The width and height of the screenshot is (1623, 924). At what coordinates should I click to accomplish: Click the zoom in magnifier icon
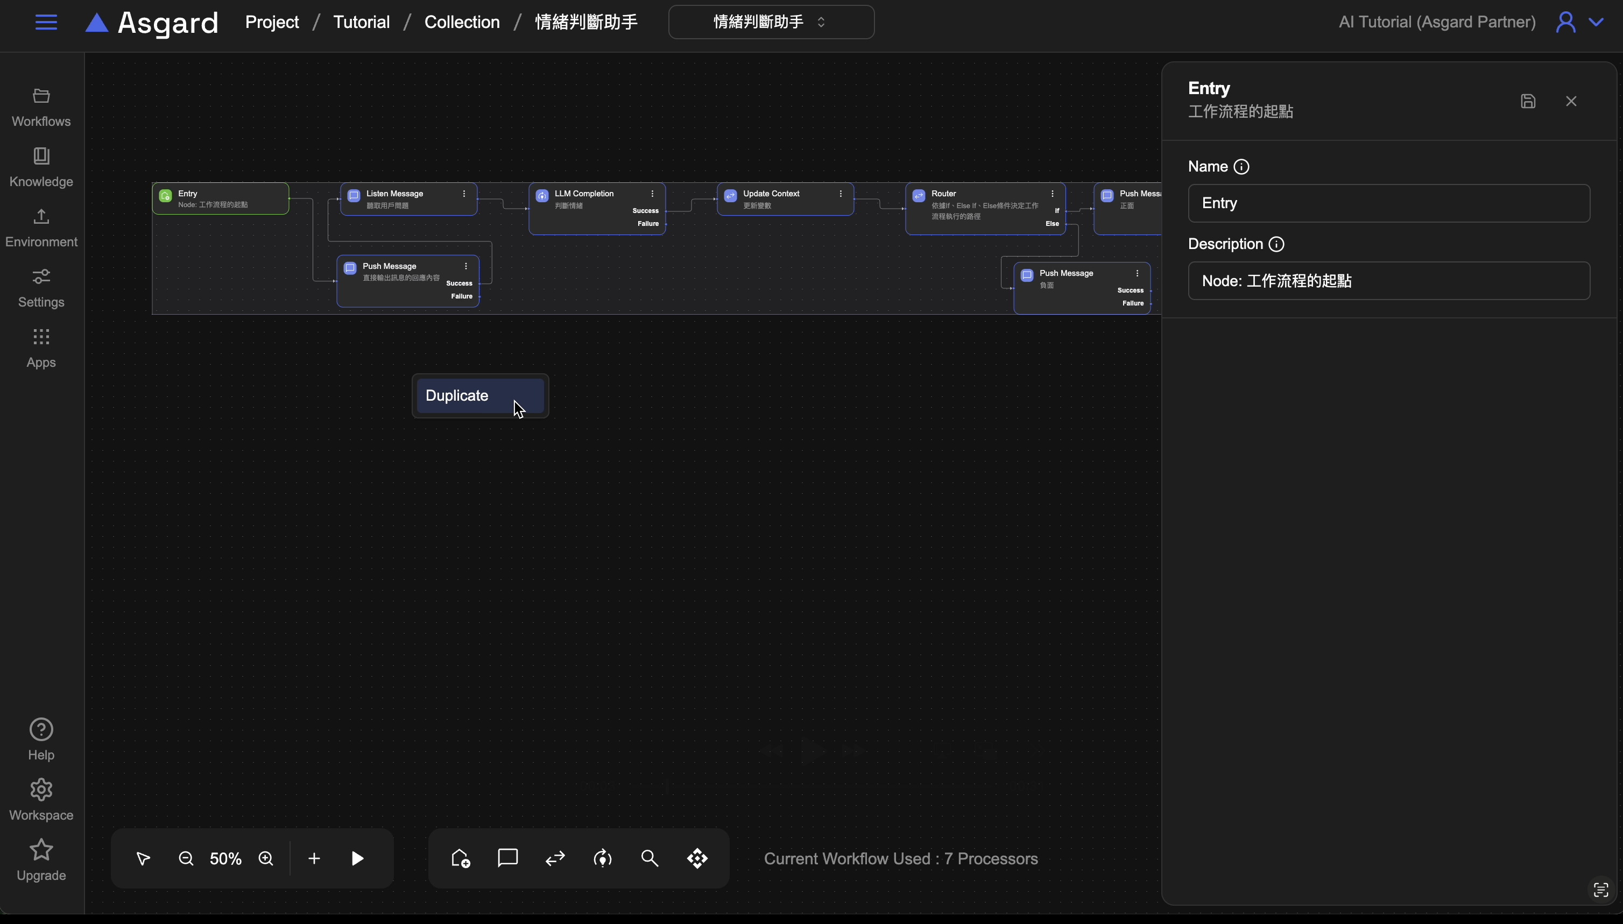tap(266, 858)
